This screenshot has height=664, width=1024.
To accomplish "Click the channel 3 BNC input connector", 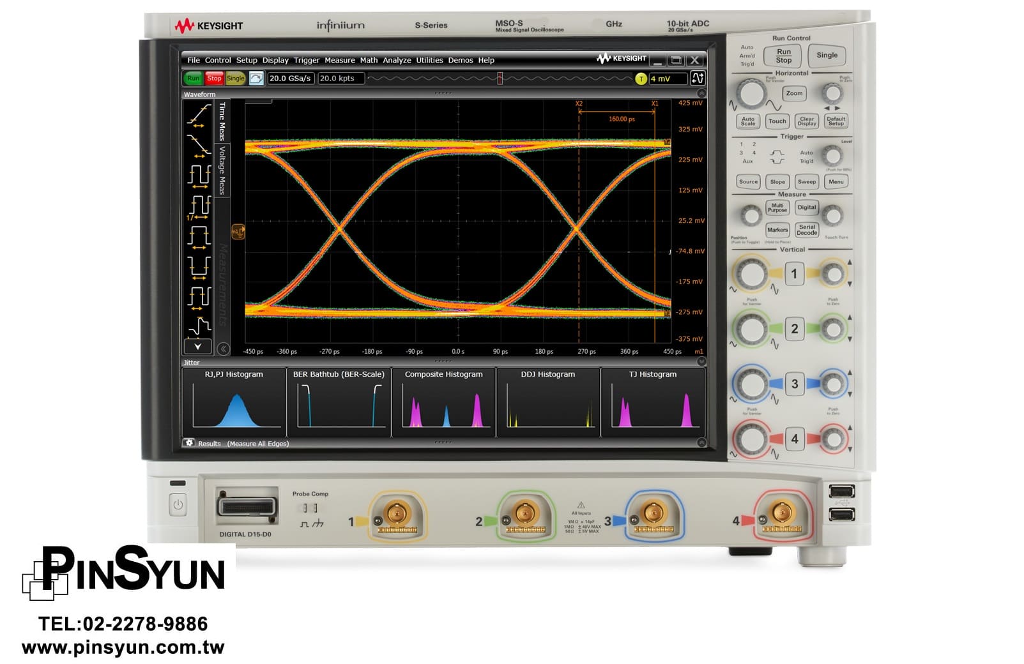I will click(x=653, y=513).
